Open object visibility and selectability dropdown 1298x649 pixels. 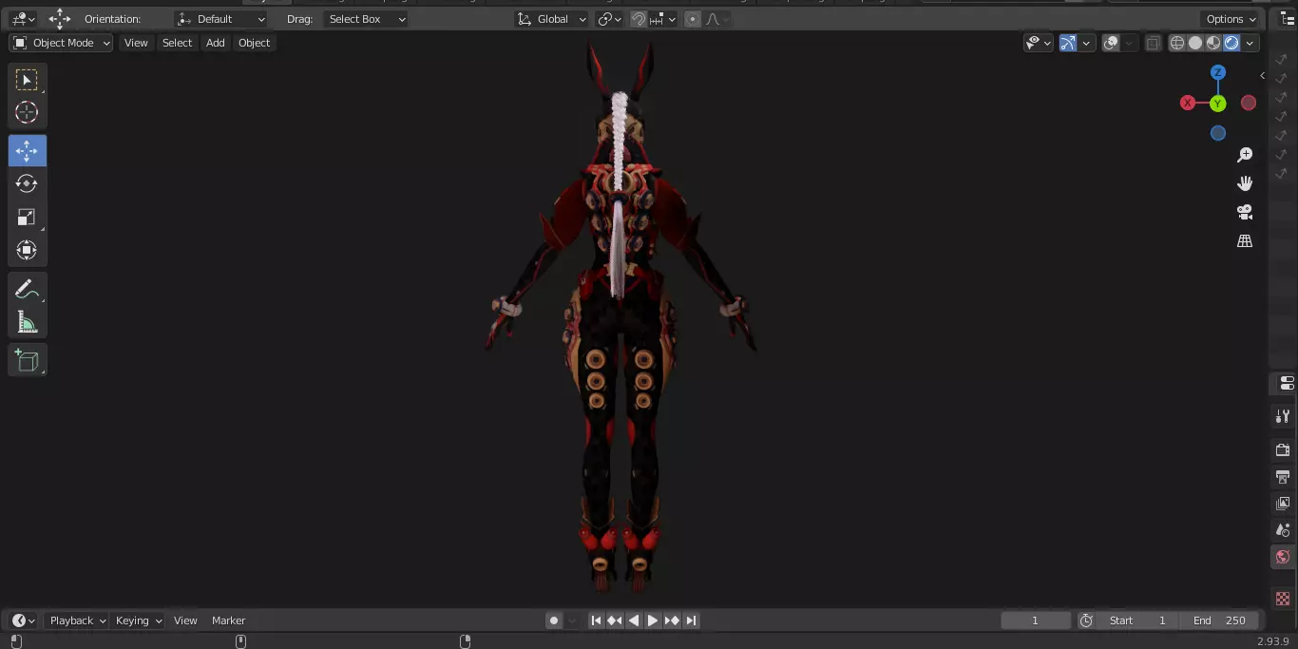click(1039, 43)
